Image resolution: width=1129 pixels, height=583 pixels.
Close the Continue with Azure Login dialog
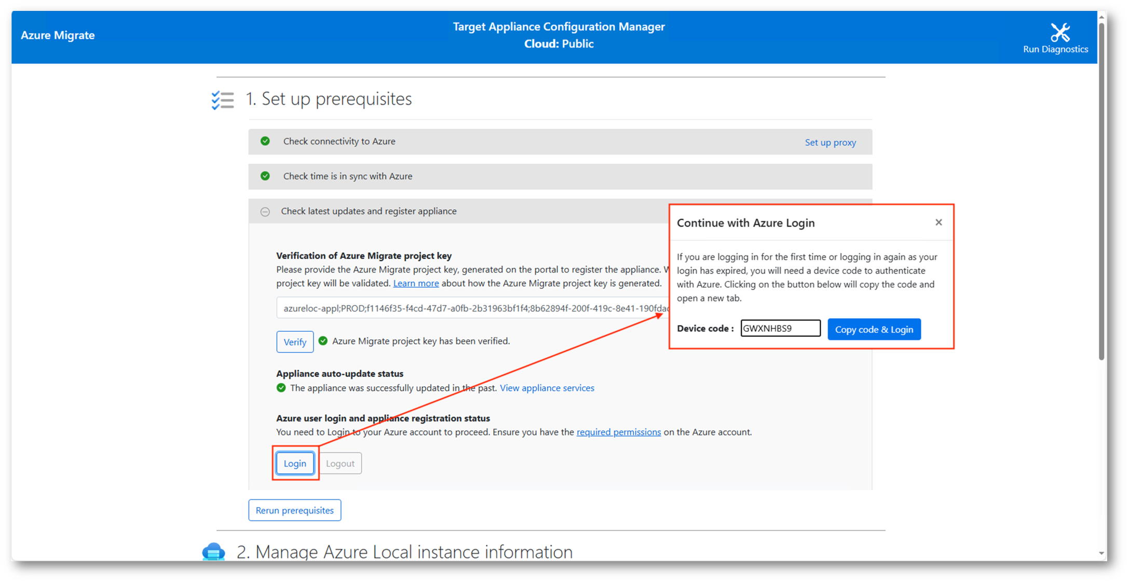[938, 222]
